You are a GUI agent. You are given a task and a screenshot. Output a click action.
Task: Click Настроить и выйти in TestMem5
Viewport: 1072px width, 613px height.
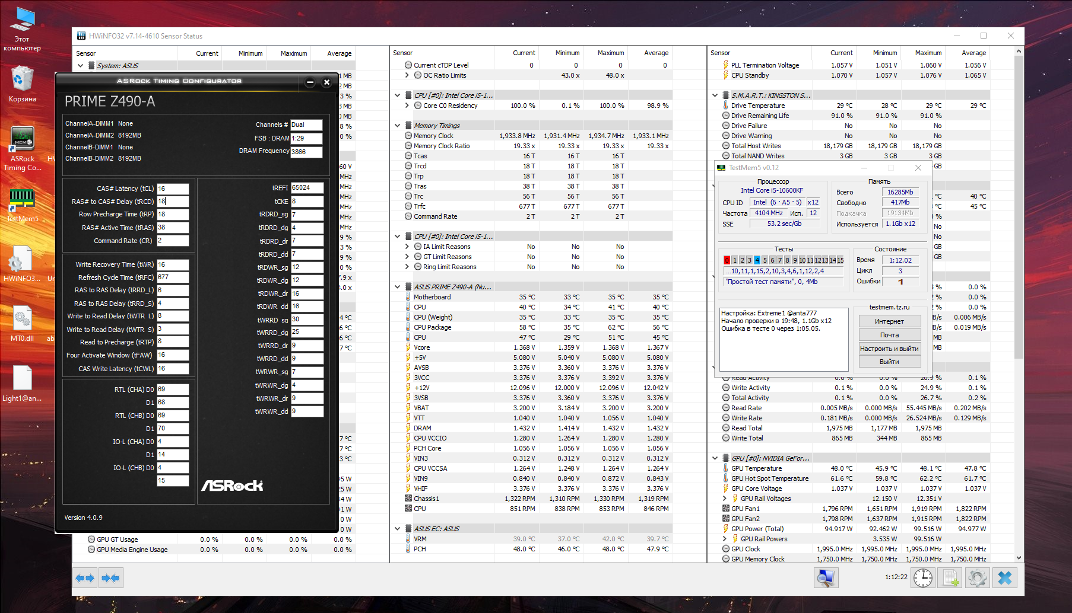[x=889, y=349]
